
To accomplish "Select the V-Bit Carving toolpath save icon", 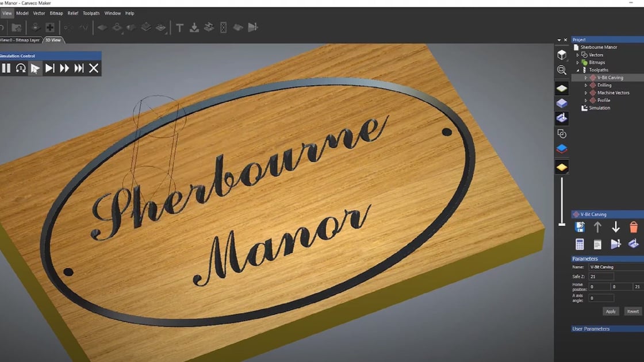I will [x=580, y=226].
